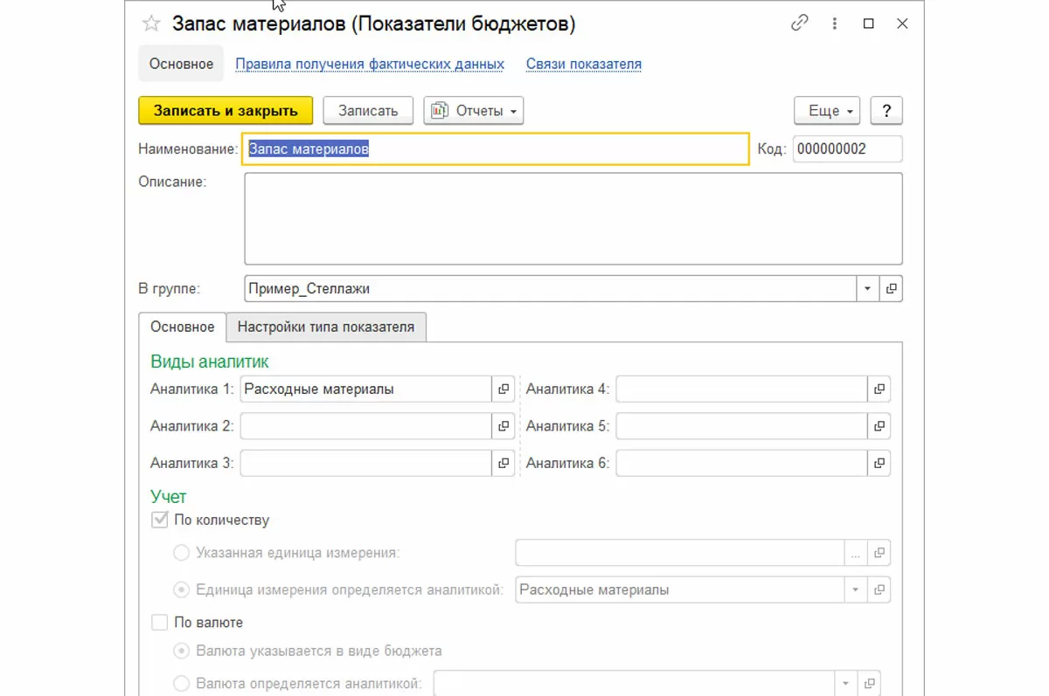This screenshot has width=1049, height=696.
Task: Open the Отчеты dropdown menu
Action: tap(474, 111)
